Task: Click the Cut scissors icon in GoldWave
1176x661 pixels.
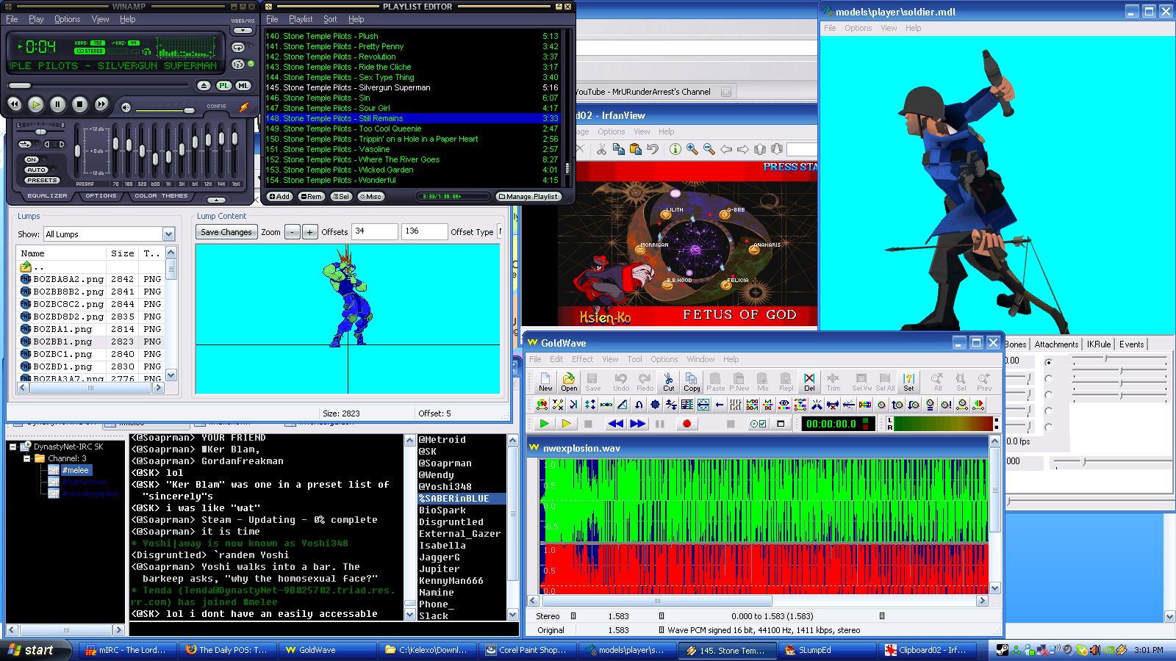Action: pyautogui.click(x=668, y=381)
